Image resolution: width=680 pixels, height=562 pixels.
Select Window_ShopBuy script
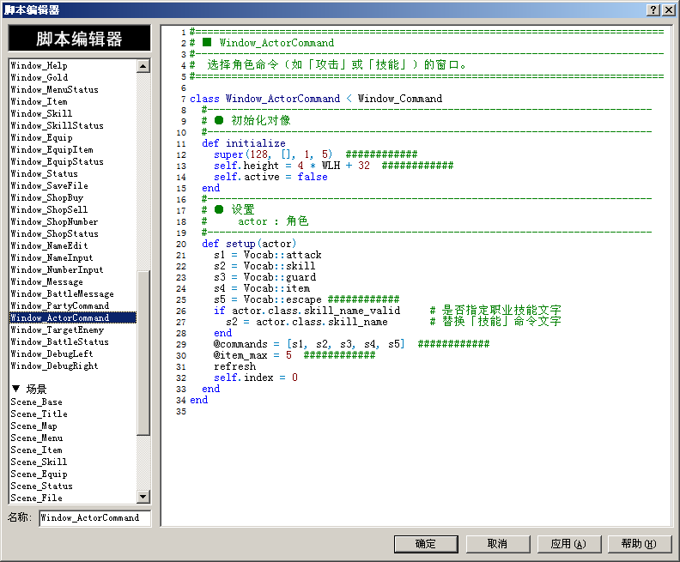pos(73,198)
